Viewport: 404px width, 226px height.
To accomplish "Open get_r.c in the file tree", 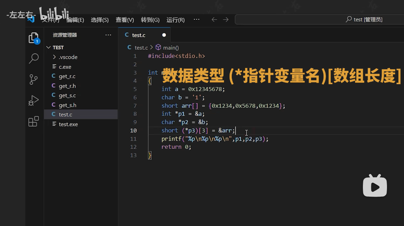I will point(67,76).
